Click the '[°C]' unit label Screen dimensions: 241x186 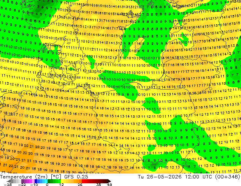pos(56,177)
